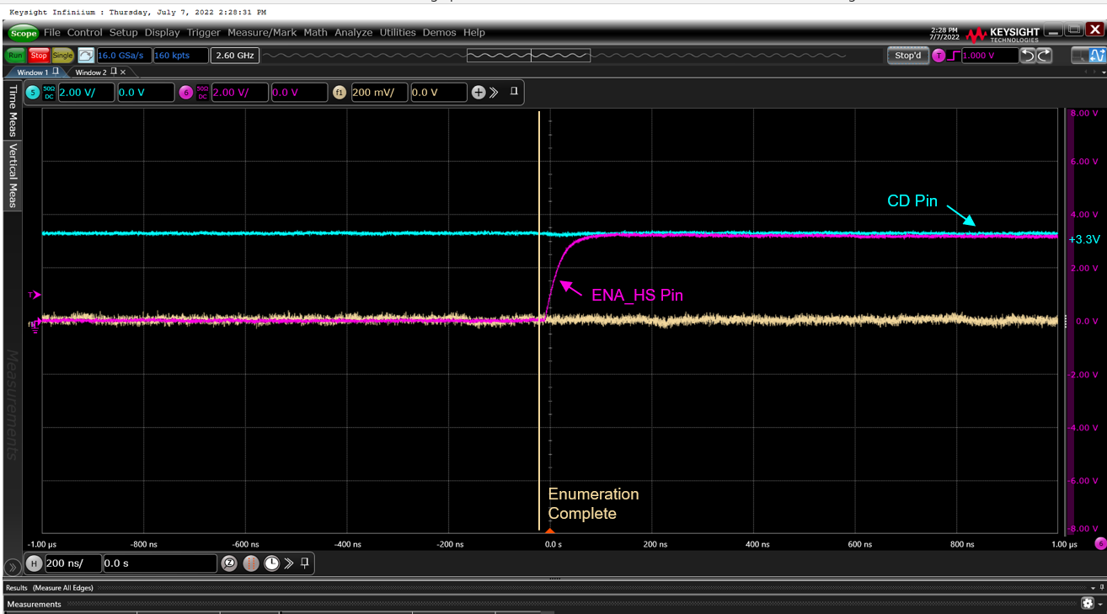Click the add channel plus icon
This screenshot has width=1107, height=614.
(x=479, y=93)
